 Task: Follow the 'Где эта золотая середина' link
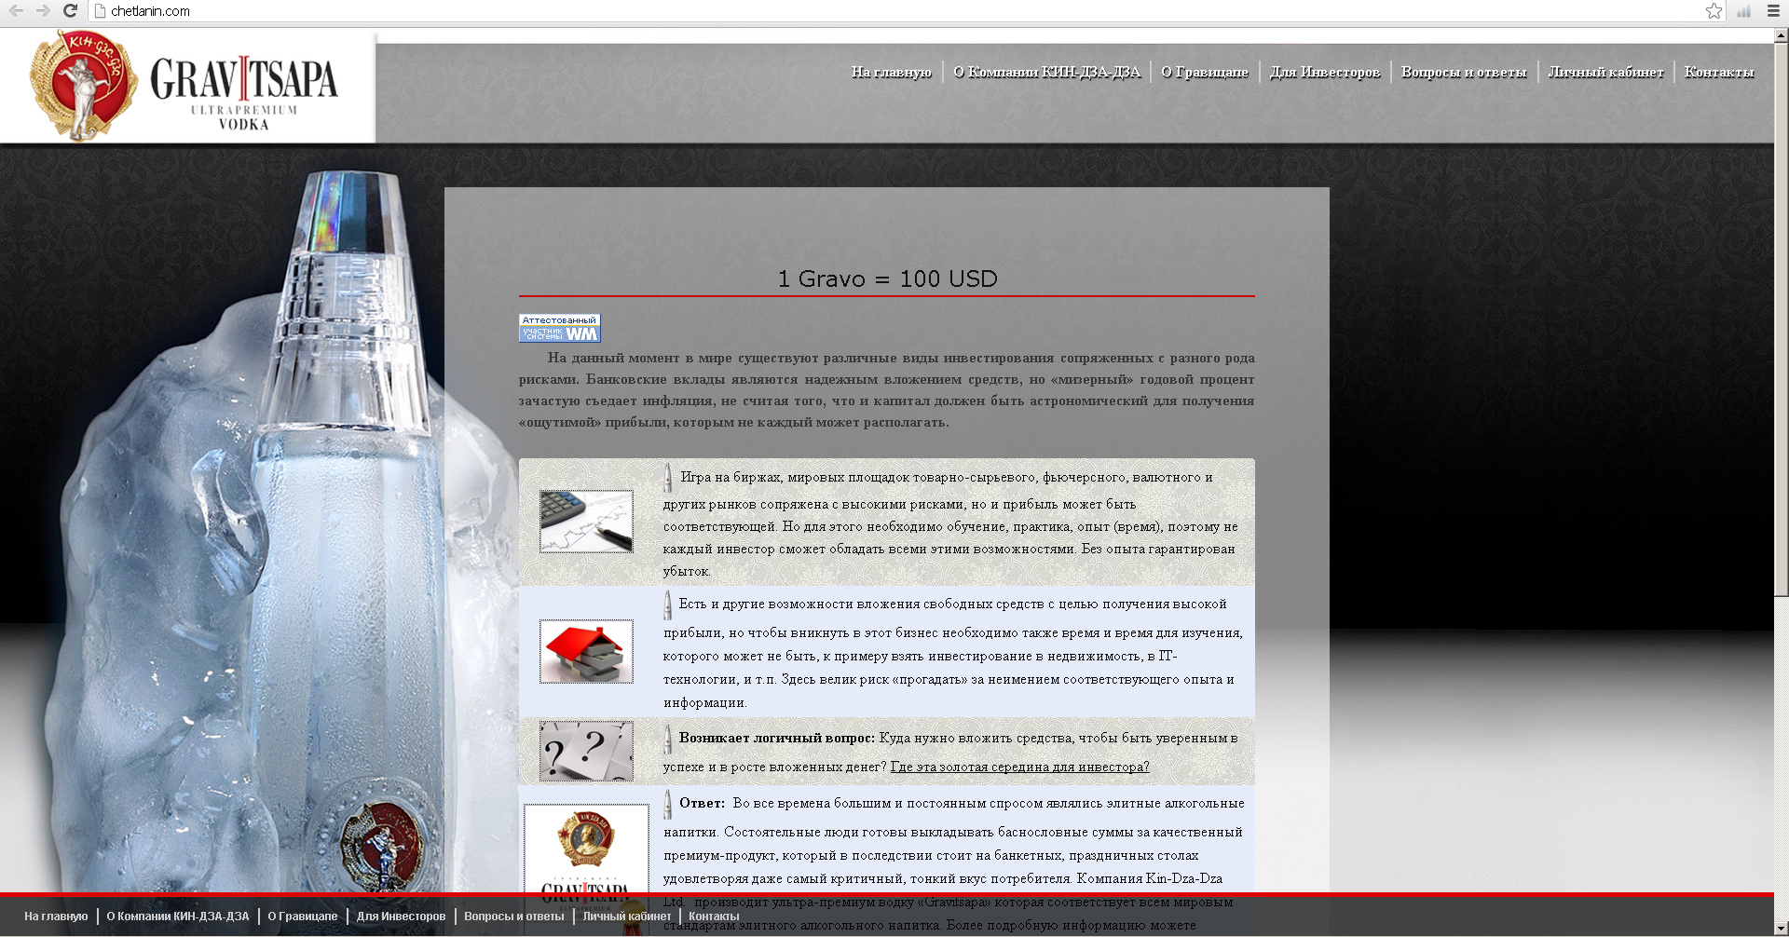(1019, 767)
